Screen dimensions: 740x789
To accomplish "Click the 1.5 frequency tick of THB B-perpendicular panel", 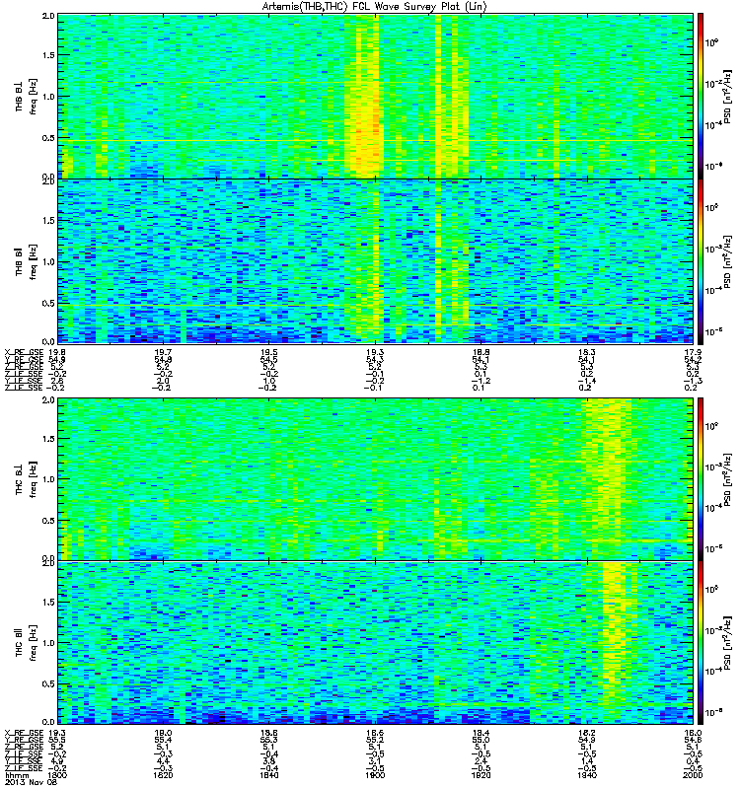I will (x=48, y=55).
